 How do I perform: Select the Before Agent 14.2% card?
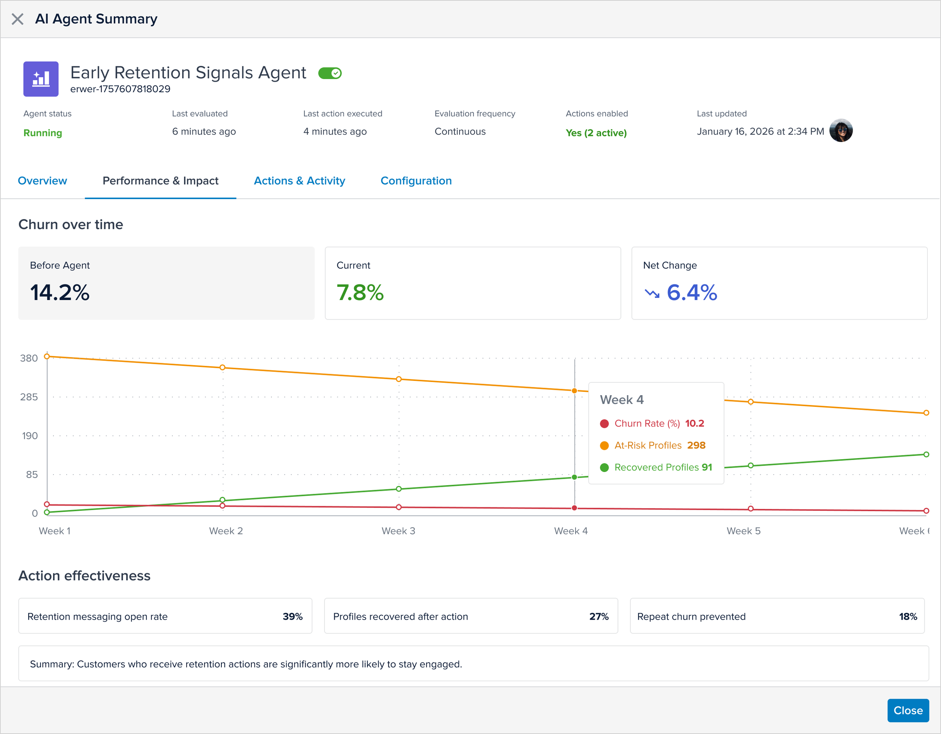pyautogui.click(x=166, y=283)
